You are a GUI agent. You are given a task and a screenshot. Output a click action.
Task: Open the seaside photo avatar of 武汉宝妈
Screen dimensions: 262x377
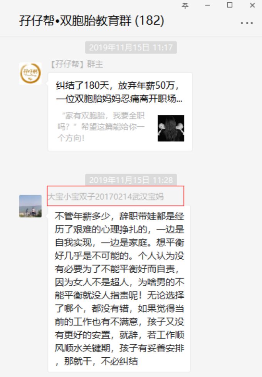pyautogui.click(x=30, y=206)
